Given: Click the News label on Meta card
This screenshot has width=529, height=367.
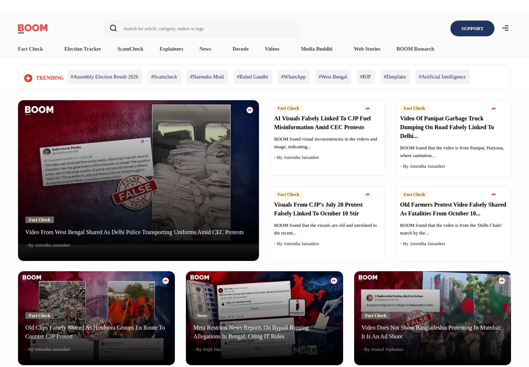Looking at the screenshot, I should click(202, 316).
